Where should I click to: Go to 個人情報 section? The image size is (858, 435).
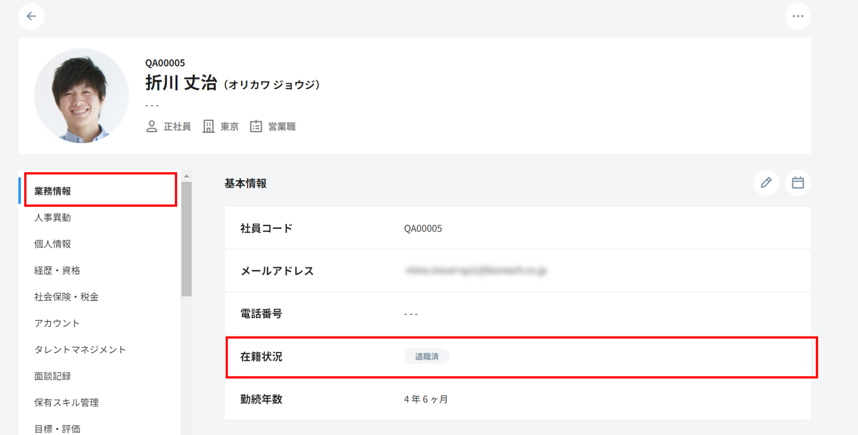pyautogui.click(x=53, y=244)
